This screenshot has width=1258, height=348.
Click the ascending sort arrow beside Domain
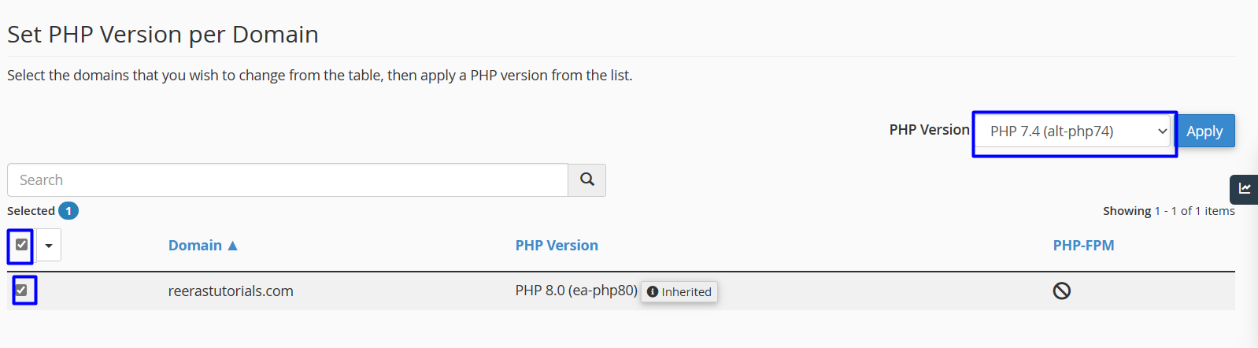click(233, 246)
